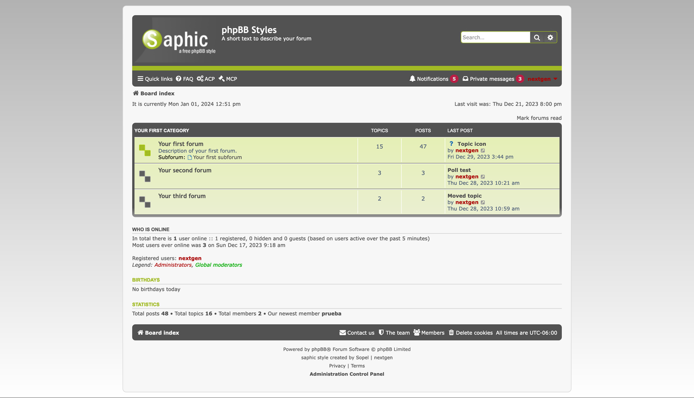Screen dimensions: 694x398
Task: Open the Quick links menu
Action: 154,79
